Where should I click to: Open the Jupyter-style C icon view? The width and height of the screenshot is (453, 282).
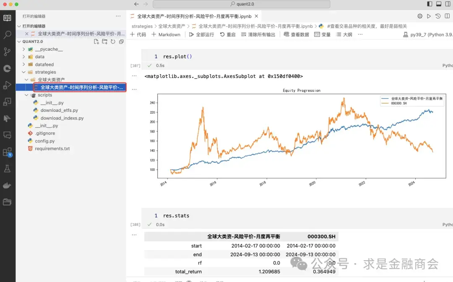[x=7, y=68]
